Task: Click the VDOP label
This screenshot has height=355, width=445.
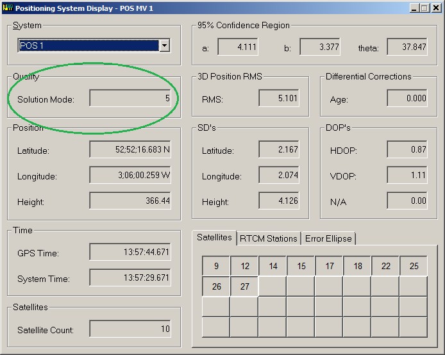Action: coord(343,176)
